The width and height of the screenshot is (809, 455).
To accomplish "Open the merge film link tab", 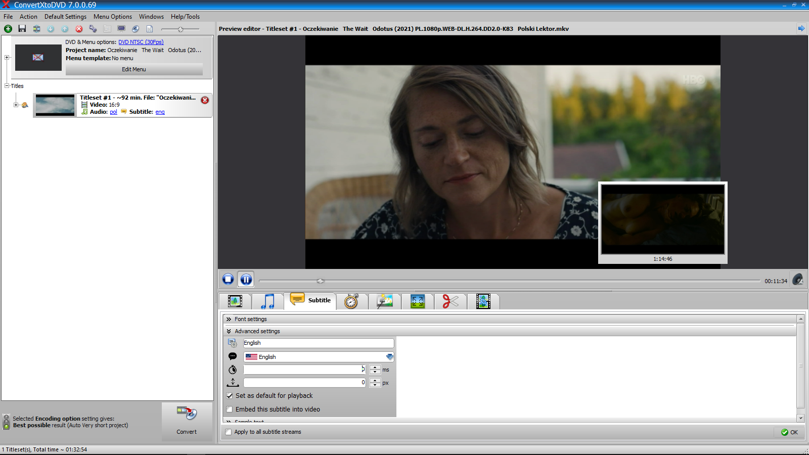I will click(483, 301).
